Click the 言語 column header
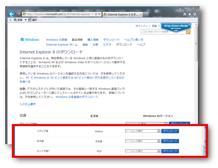This screenshot has width=218, height=168. [23, 115]
